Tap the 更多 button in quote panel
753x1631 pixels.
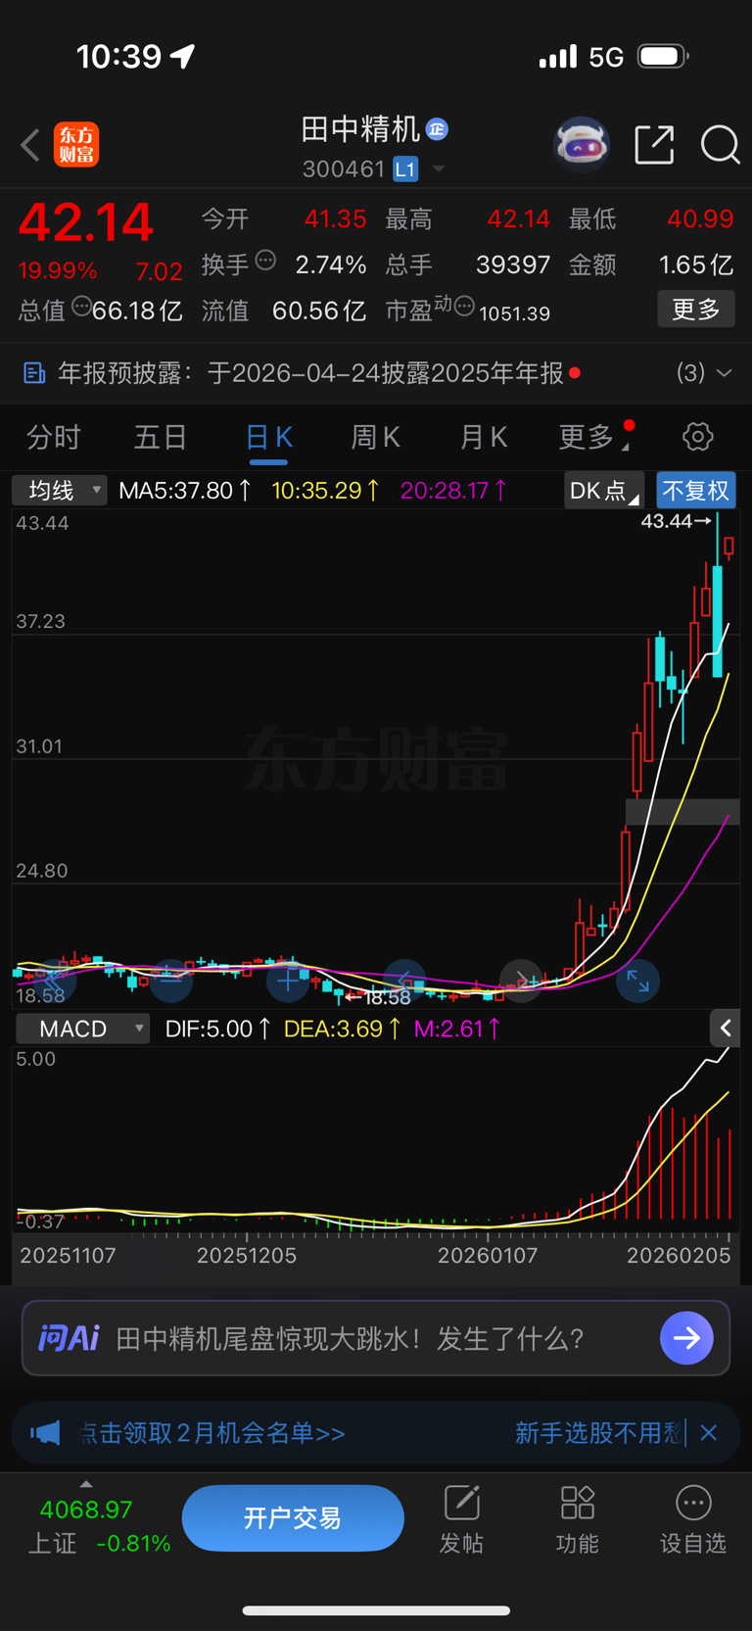(696, 310)
